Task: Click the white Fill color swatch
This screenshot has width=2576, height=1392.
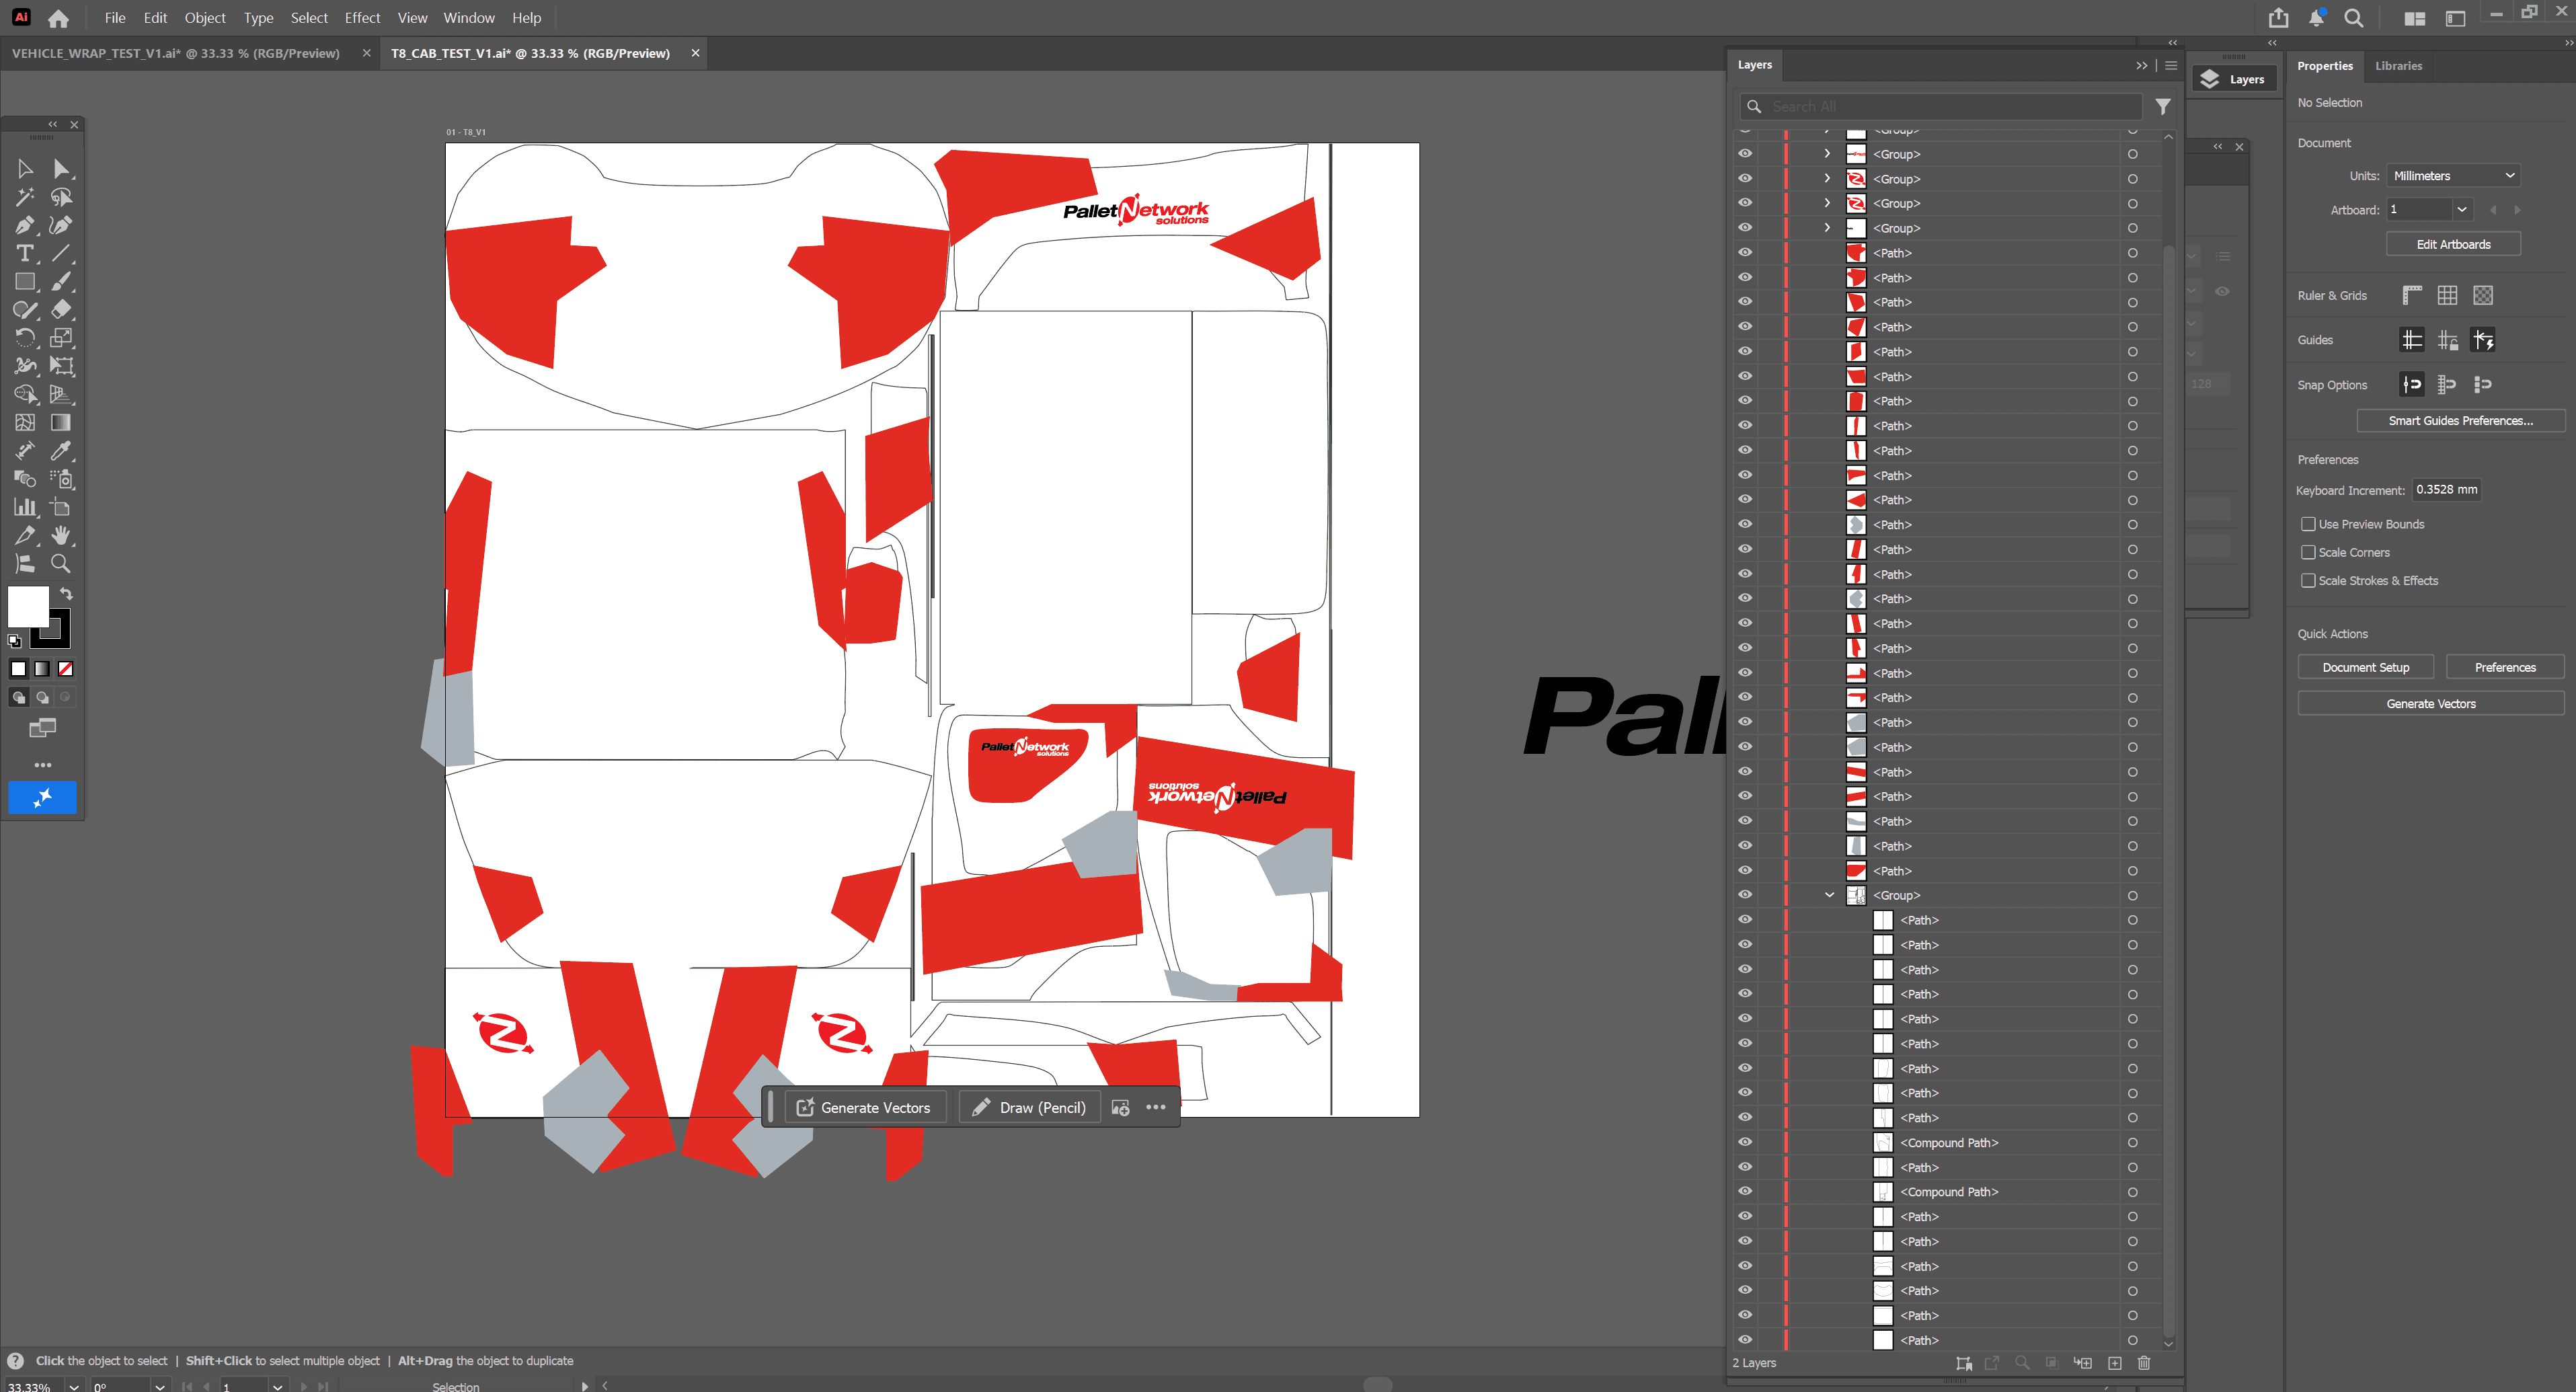Action: (28, 606)
